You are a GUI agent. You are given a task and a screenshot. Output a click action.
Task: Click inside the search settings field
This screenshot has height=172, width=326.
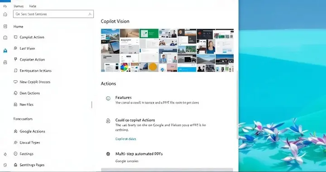tap(53, 14)
